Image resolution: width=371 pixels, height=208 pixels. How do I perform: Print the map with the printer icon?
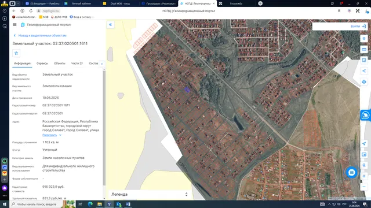coord(364,82)
